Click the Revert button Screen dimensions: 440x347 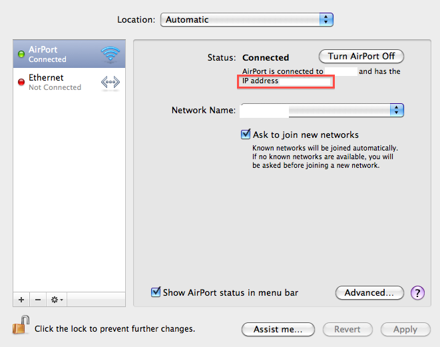coord(347,329)
